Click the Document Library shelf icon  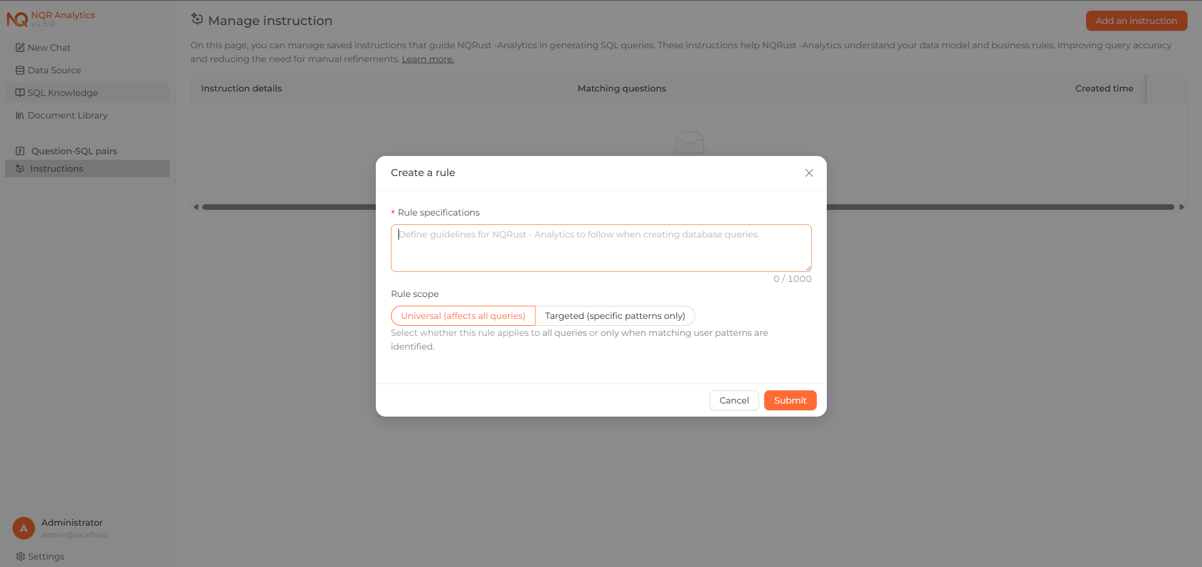coord(20,115)
